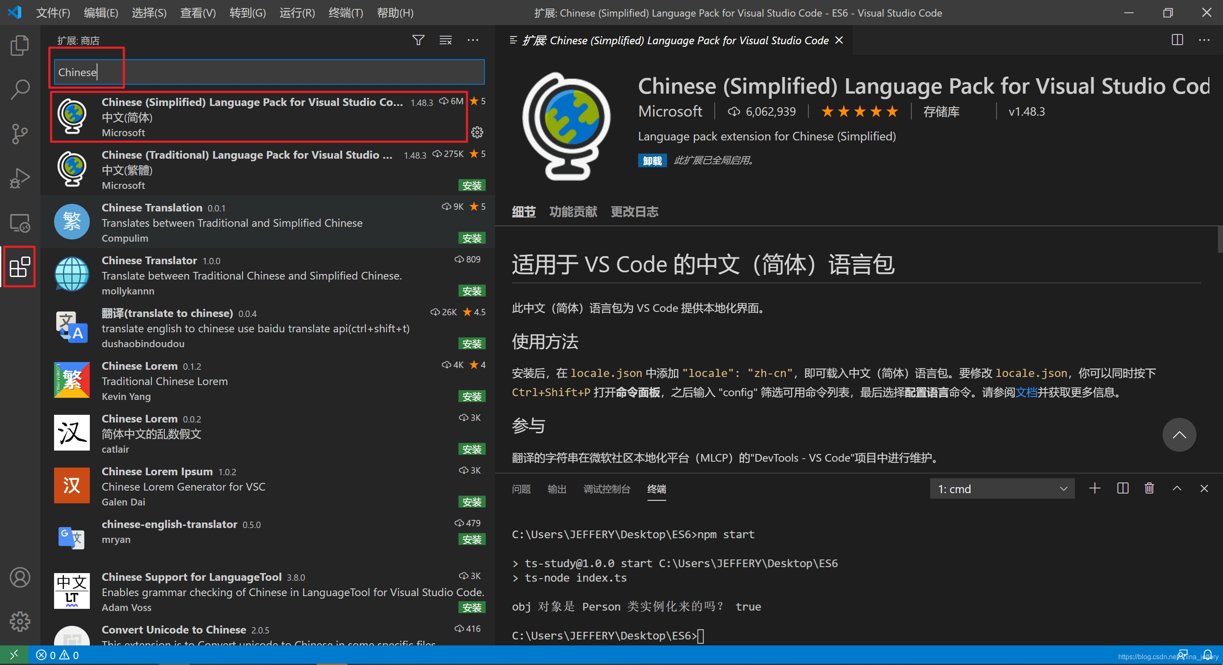Open the Remote Explorer view

[20, 223]
